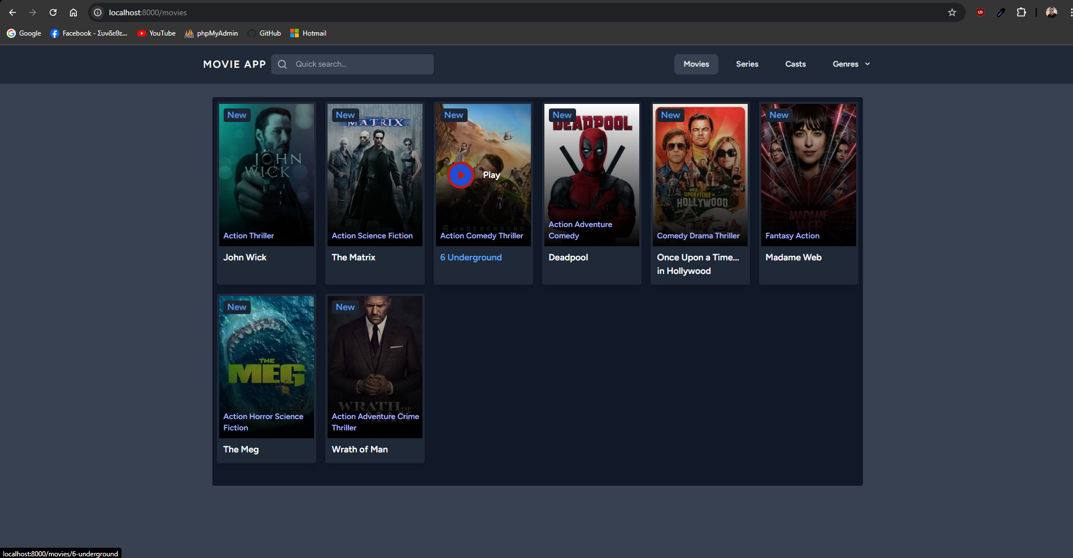Click the New badge on Wrath of Man

346,307
